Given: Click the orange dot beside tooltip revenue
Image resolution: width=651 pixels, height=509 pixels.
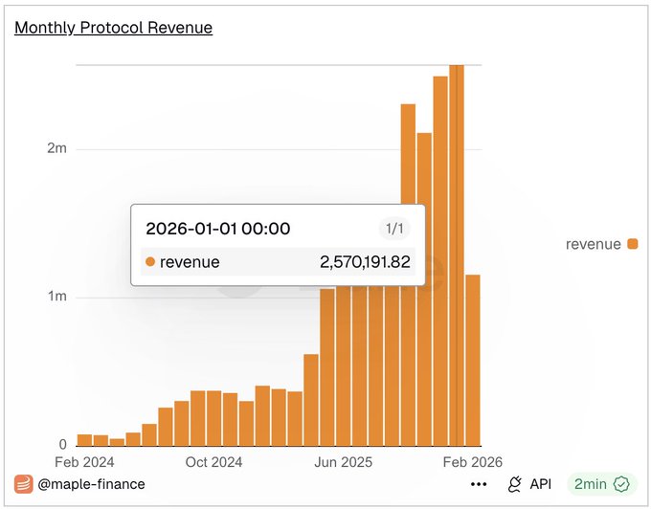Looking at the screenshot, I should pos(150,262).
